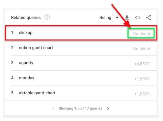Click the share icon
The width and height of the screenshot is (163, 121).
pyautogui.click(x=149, y=18)
